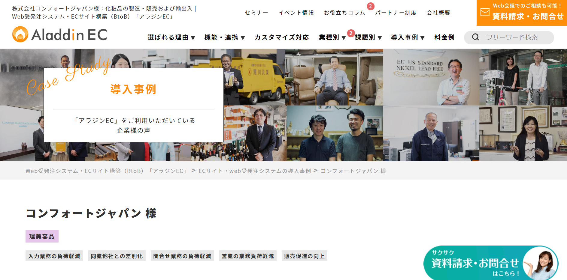Click the ECサイト・web受発注システムの導入事例 breadcrumb
This screenshot has width=567, height=280.
(254, 171)
